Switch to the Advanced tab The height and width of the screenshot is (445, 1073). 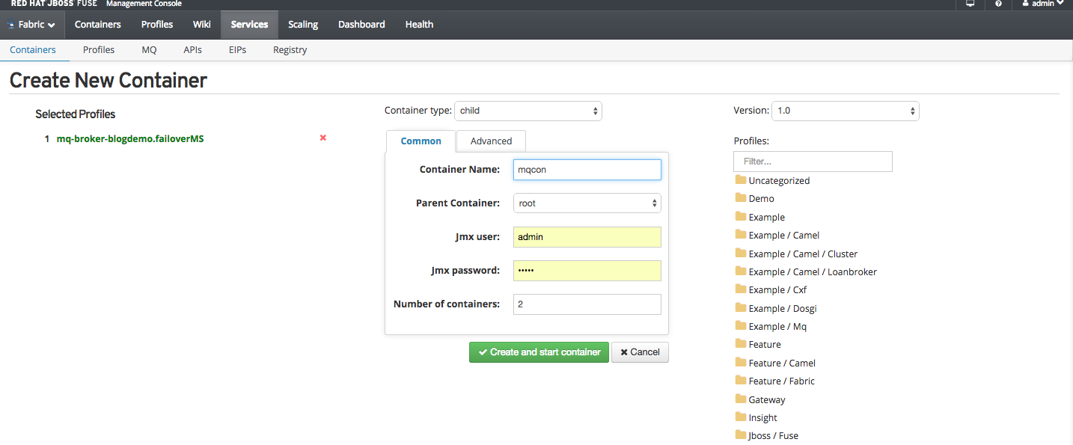coord(491,141)
